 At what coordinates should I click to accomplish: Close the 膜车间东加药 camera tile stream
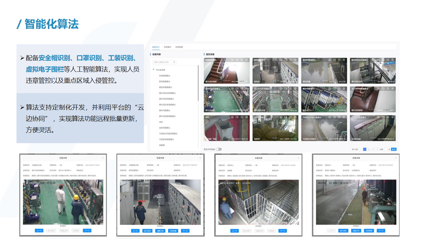[393, 60]
